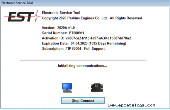Click the Expiration Date 04.04.2023 line
170x110 pixels.
pos(84,43)
